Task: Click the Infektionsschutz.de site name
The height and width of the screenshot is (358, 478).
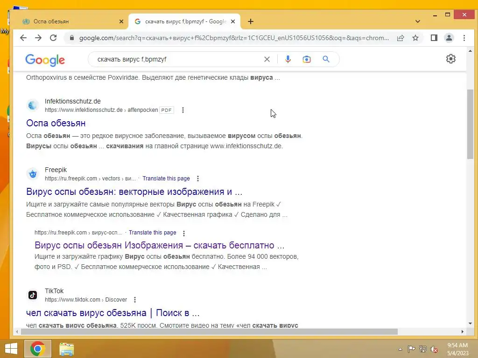Action: click(x=72, y=101)
